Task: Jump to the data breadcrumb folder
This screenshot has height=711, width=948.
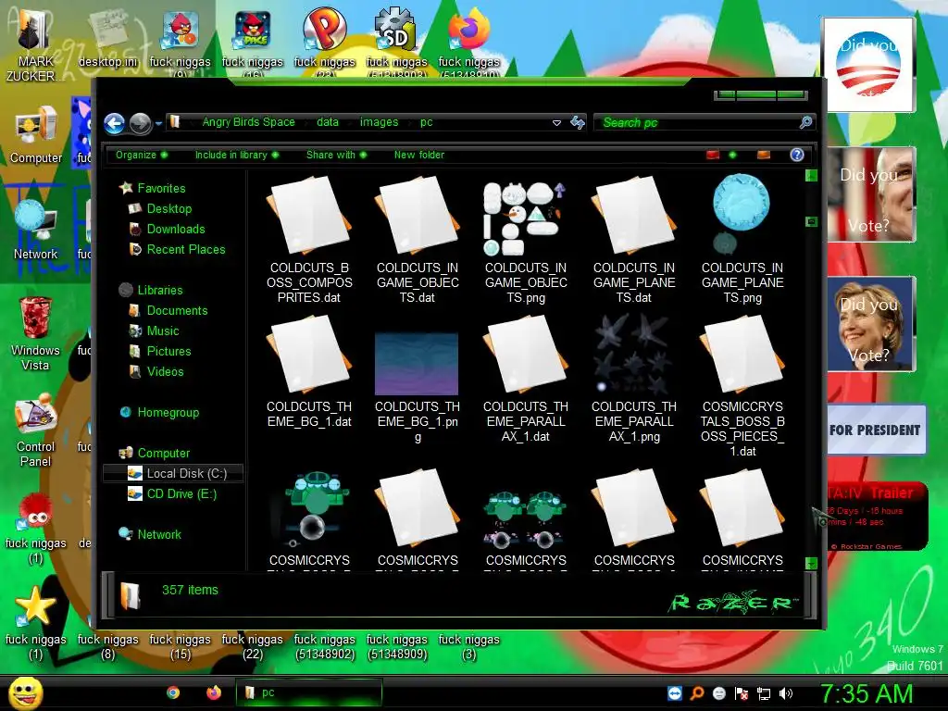Action: 327,122
